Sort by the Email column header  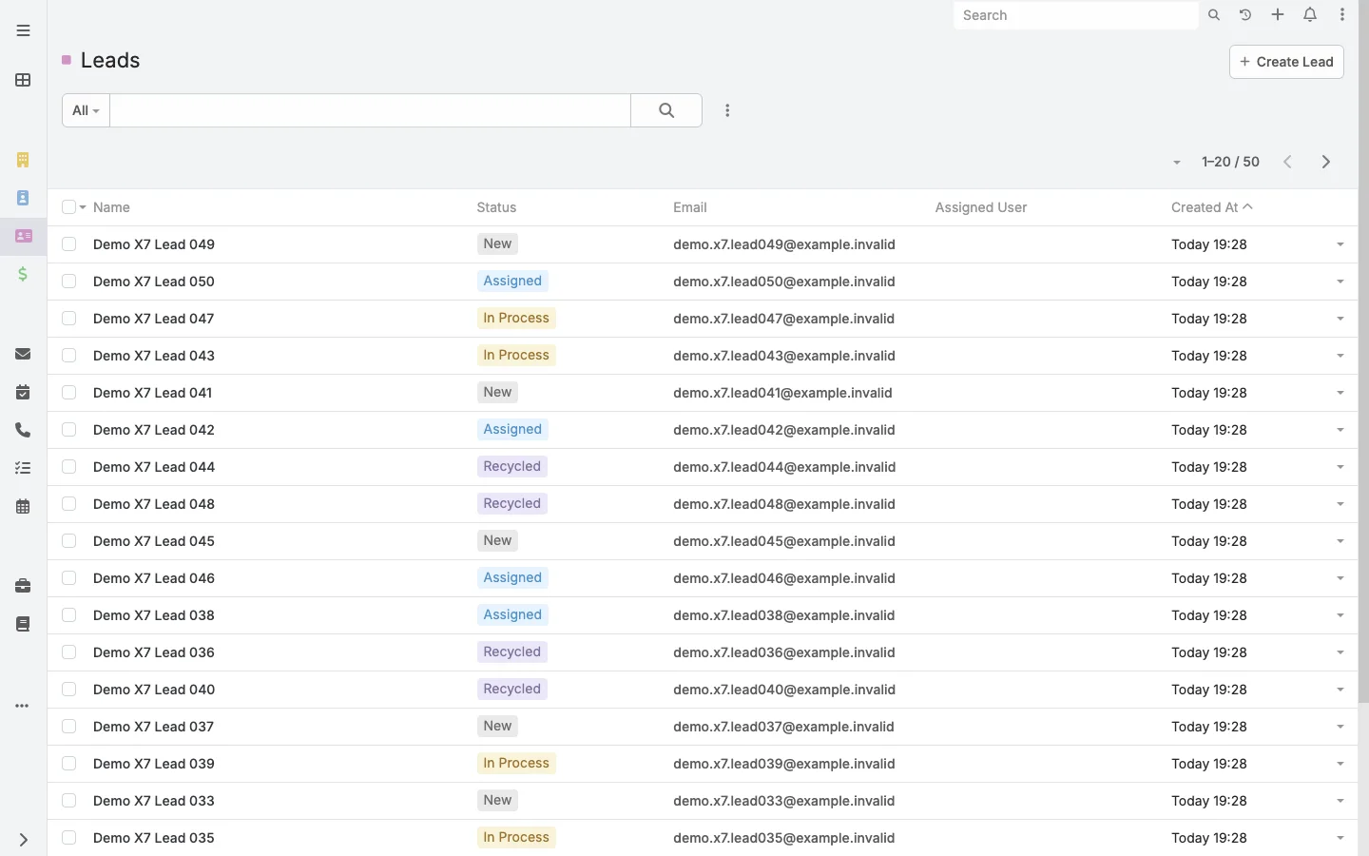[x=690, y=207]
